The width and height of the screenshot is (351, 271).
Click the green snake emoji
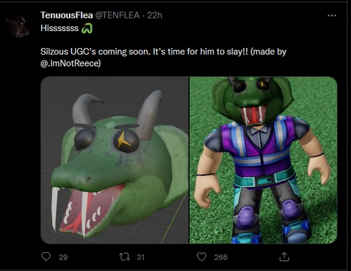click(x=87, y=29)
